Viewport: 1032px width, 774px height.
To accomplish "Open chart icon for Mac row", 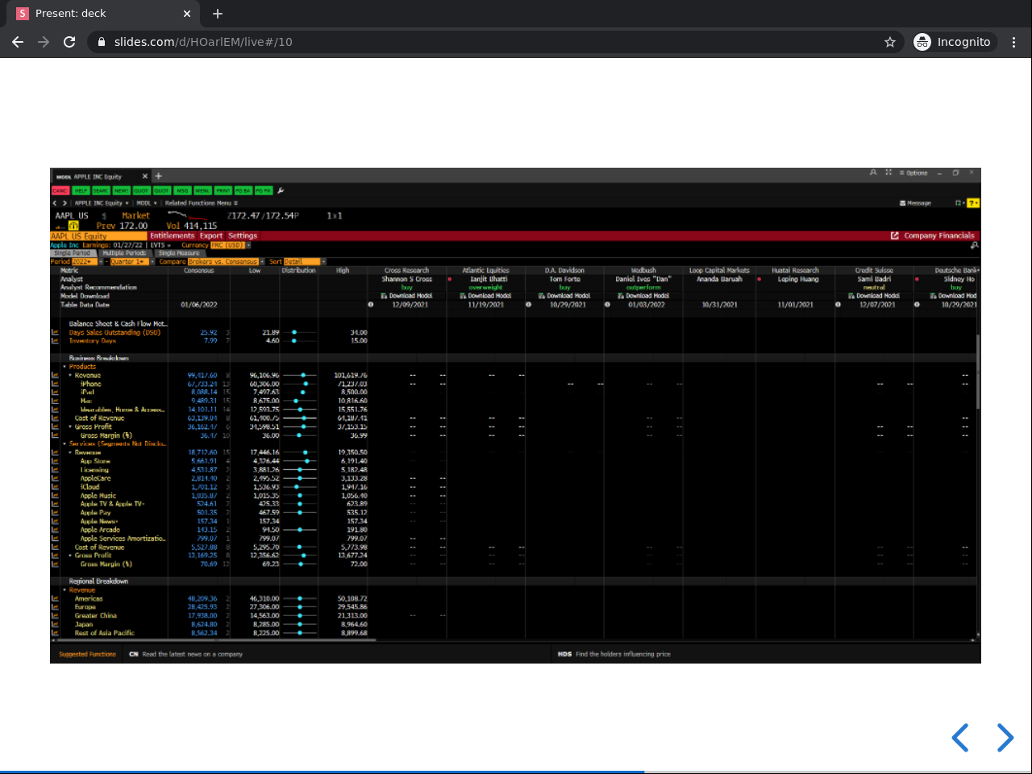I will [x=55, y=401].
